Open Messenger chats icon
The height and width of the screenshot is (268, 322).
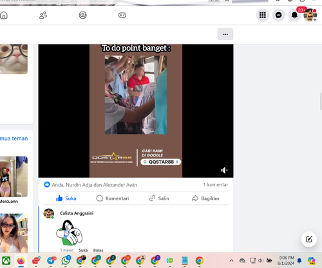[x=279, y=15]
